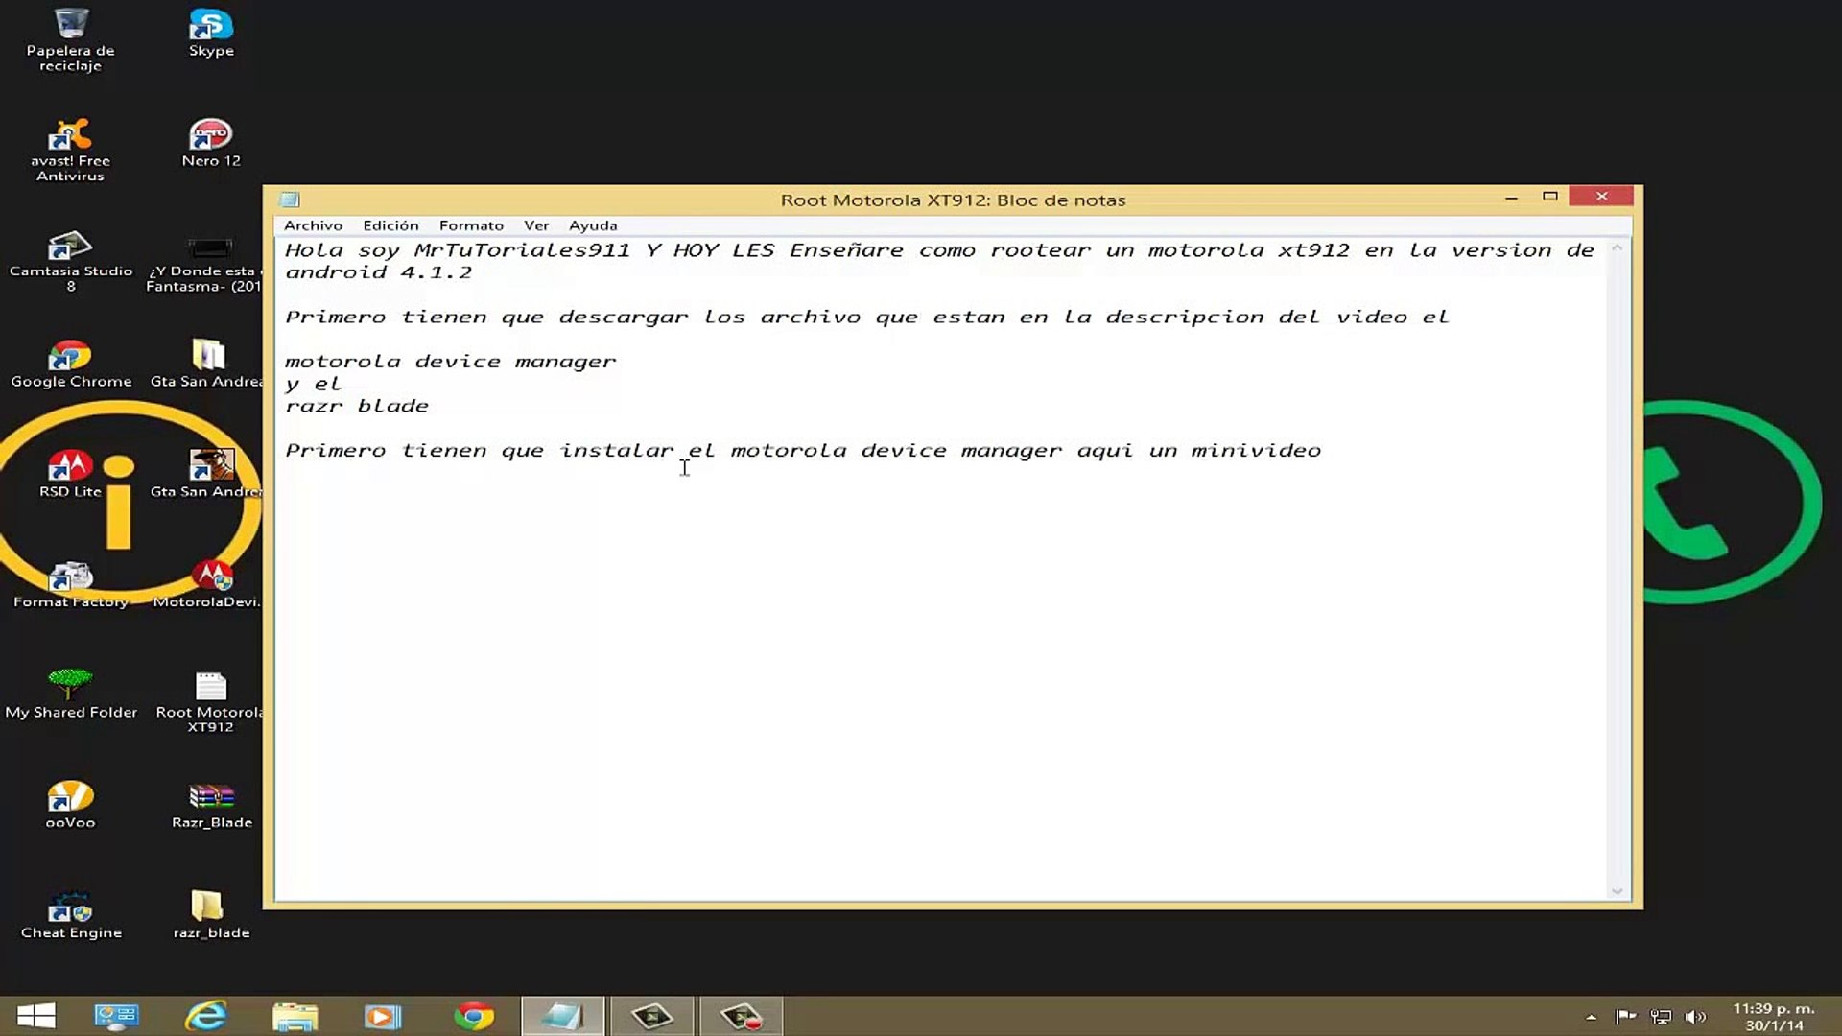
Task: Show hidden tray icons arrow
Action: coord(1592,1017)
